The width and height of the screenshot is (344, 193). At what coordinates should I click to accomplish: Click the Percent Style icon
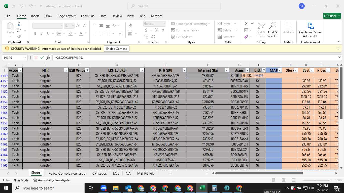pyautogui.click(x=157, y=30)
